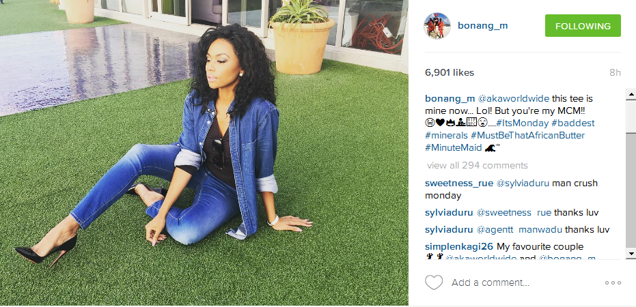Like the post with heart icon
This screenshot has height=307, width=636.
pyautogui.click(x=434, y=282)
